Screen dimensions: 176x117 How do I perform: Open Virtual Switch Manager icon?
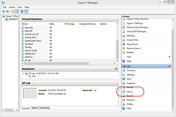click(x=124, y=27)
